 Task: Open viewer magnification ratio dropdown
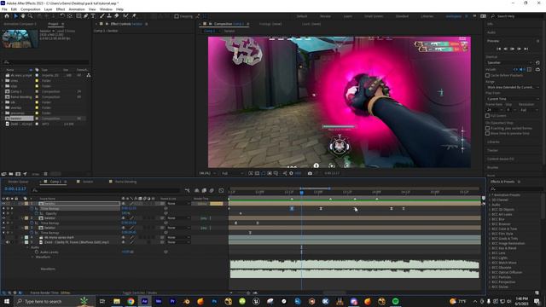[x=207, y=173]
